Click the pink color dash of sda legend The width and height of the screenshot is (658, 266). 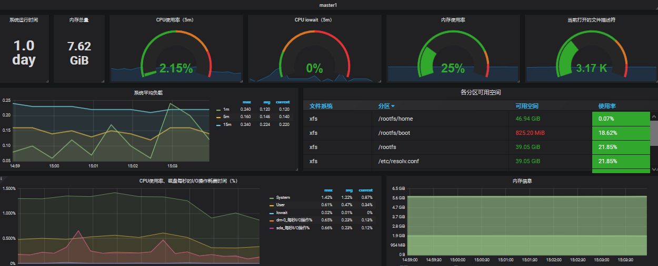pyautogui.click(x=272, y=228)
